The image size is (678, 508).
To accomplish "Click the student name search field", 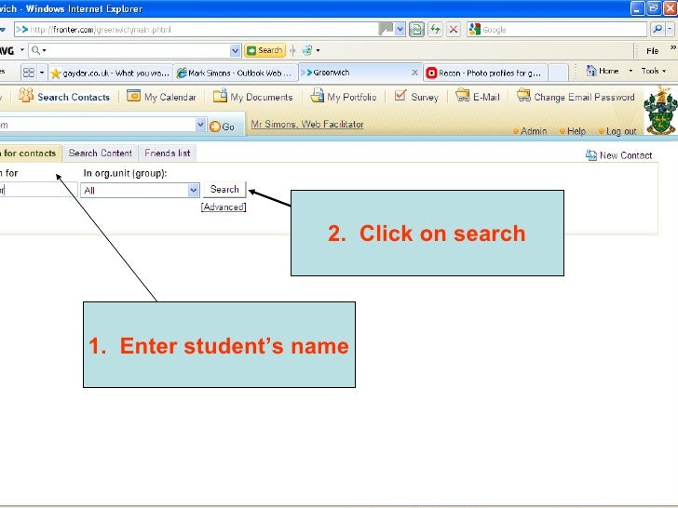I will click(38, 190).
